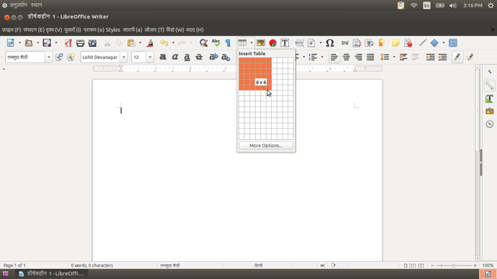Open Find & Replace icon
The width and height of the screenshot is (497, 279).
203,42
